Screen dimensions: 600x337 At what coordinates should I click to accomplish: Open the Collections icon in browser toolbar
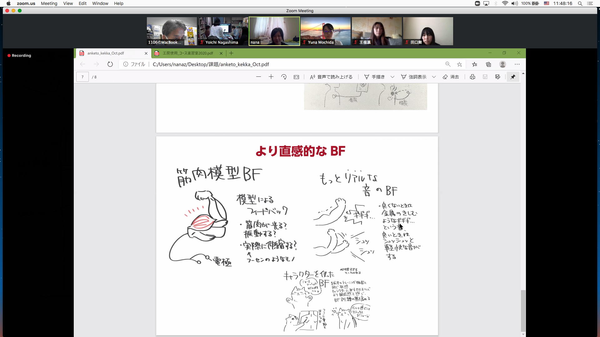coord(488,64)
